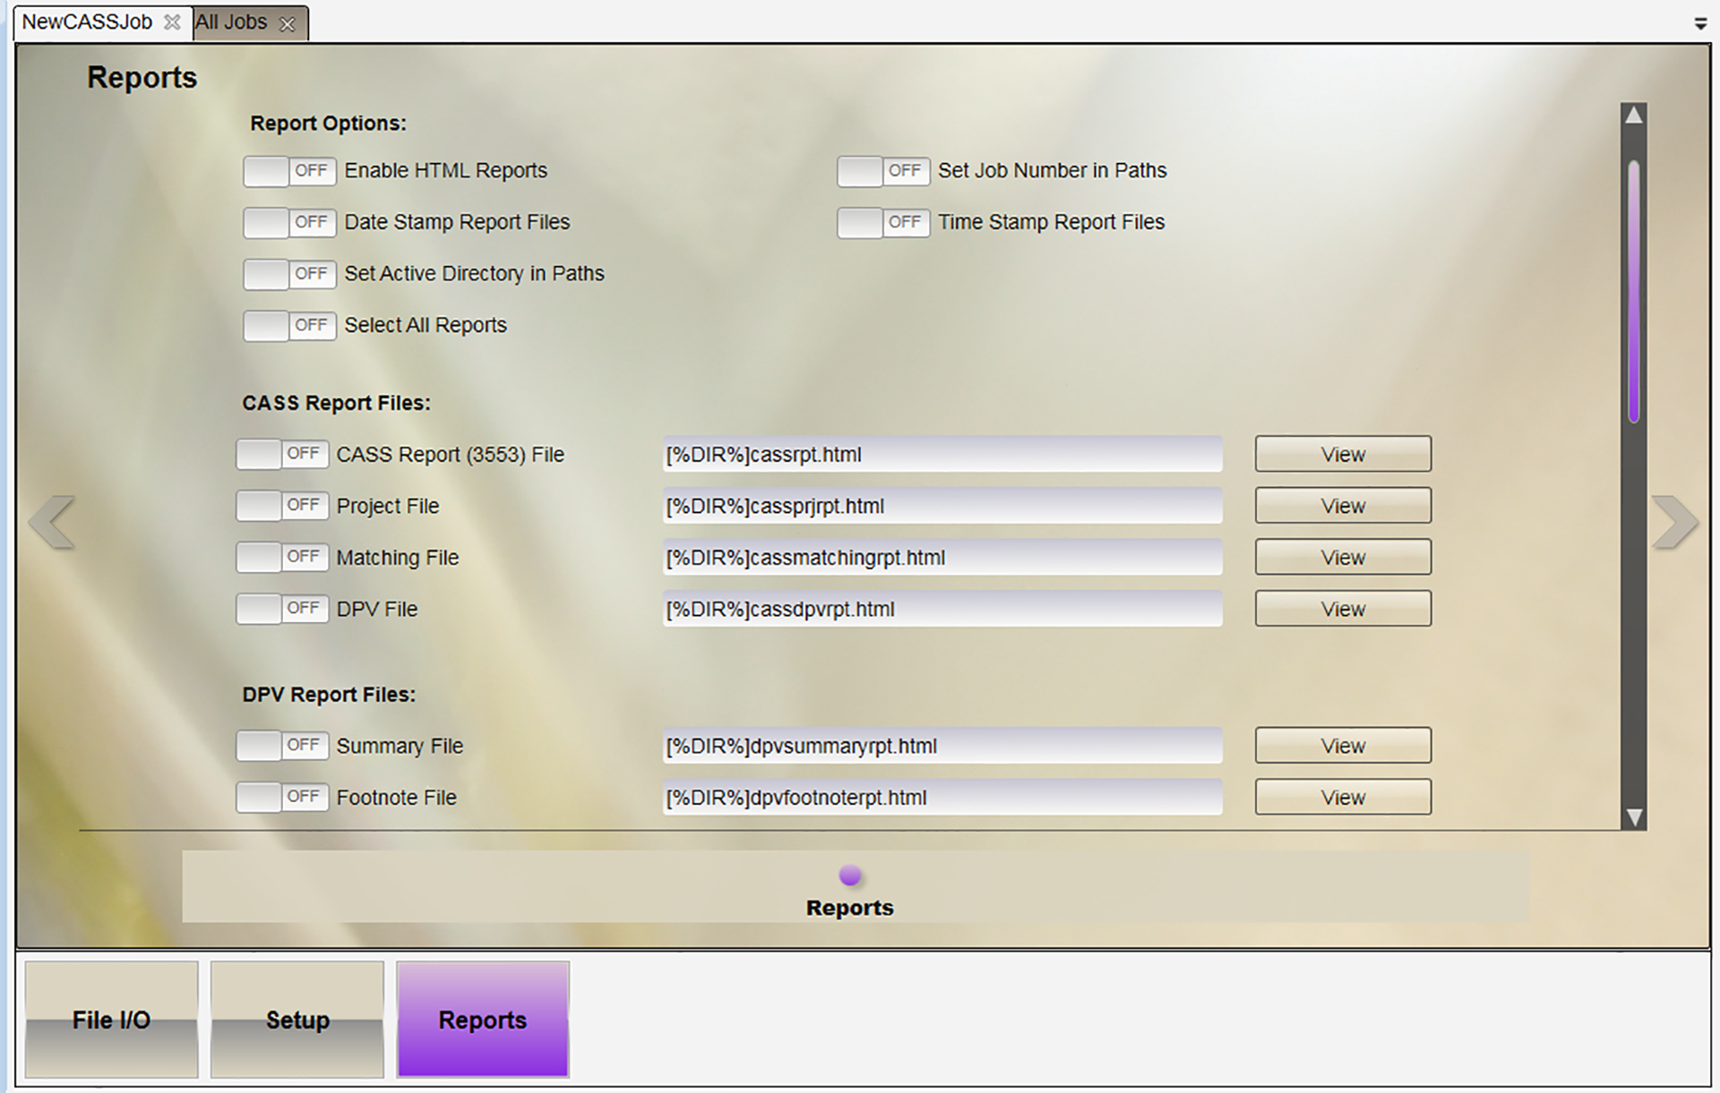Viewport: 1720px width, 1093px height.
Task: Go to the Setup section
Action: [297, 1019]
